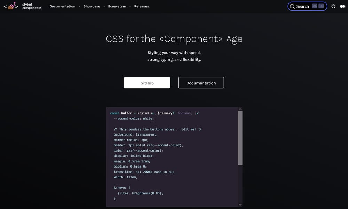Click the Documentation button below the heading
This screenshot has width=348, height=209.
pyautogui.click(x=201, y=83)
